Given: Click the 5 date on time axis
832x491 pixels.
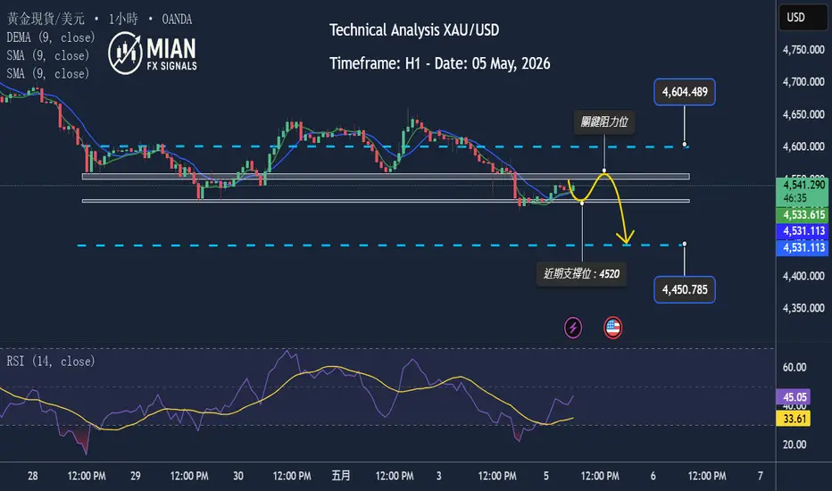Looking at the screenshot, I should pos(546,476).
